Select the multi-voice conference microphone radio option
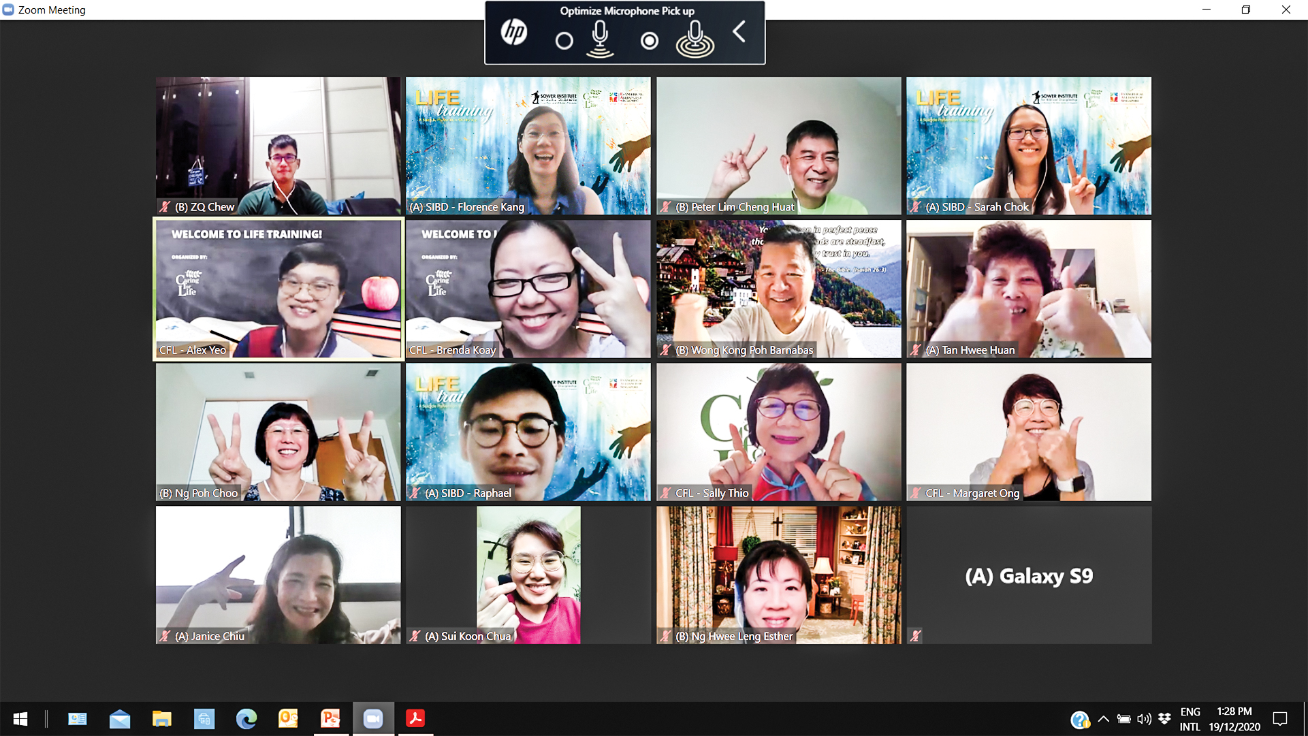The image size is (1308, 736). 650,41
